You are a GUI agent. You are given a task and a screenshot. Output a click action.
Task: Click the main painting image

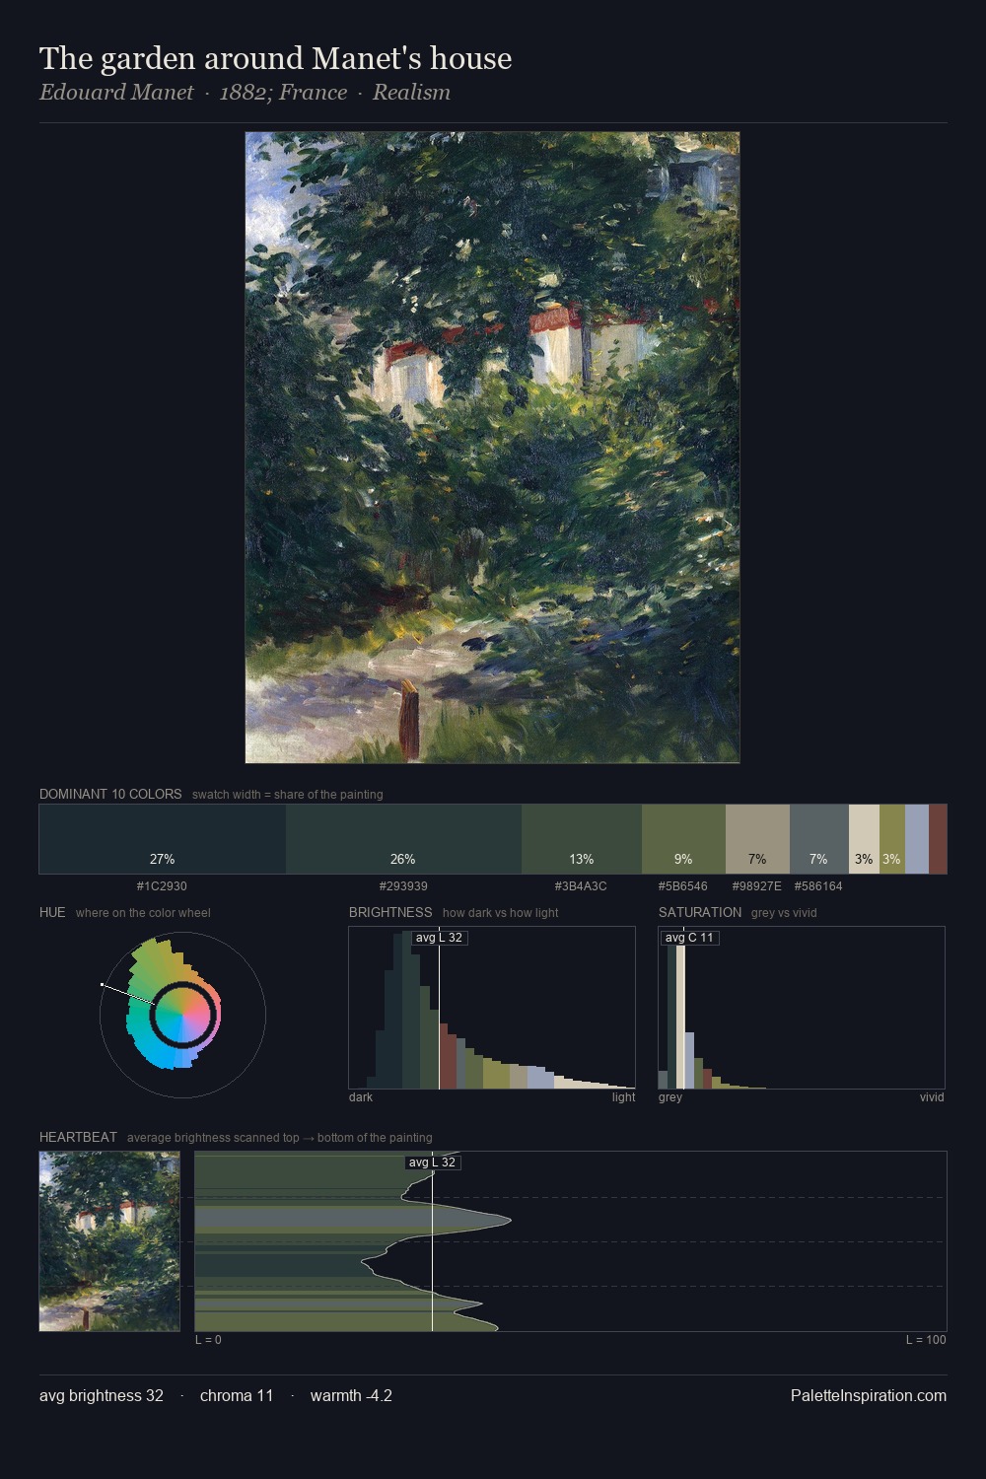[492, 448]
